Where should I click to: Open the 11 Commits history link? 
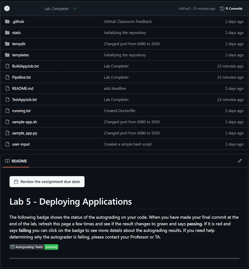233,9
